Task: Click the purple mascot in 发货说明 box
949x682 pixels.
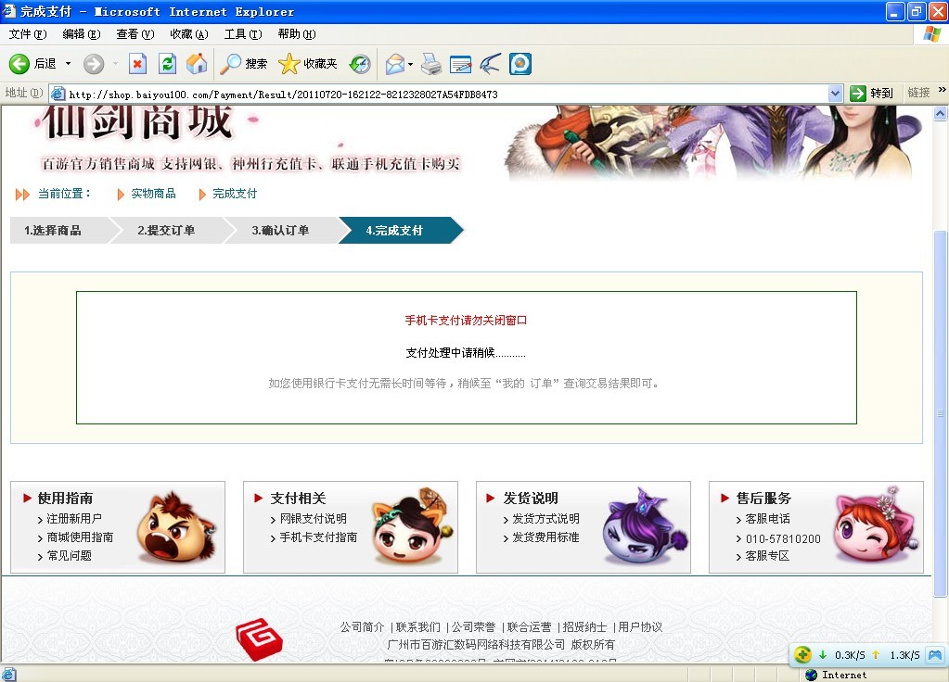Action: 645,525
